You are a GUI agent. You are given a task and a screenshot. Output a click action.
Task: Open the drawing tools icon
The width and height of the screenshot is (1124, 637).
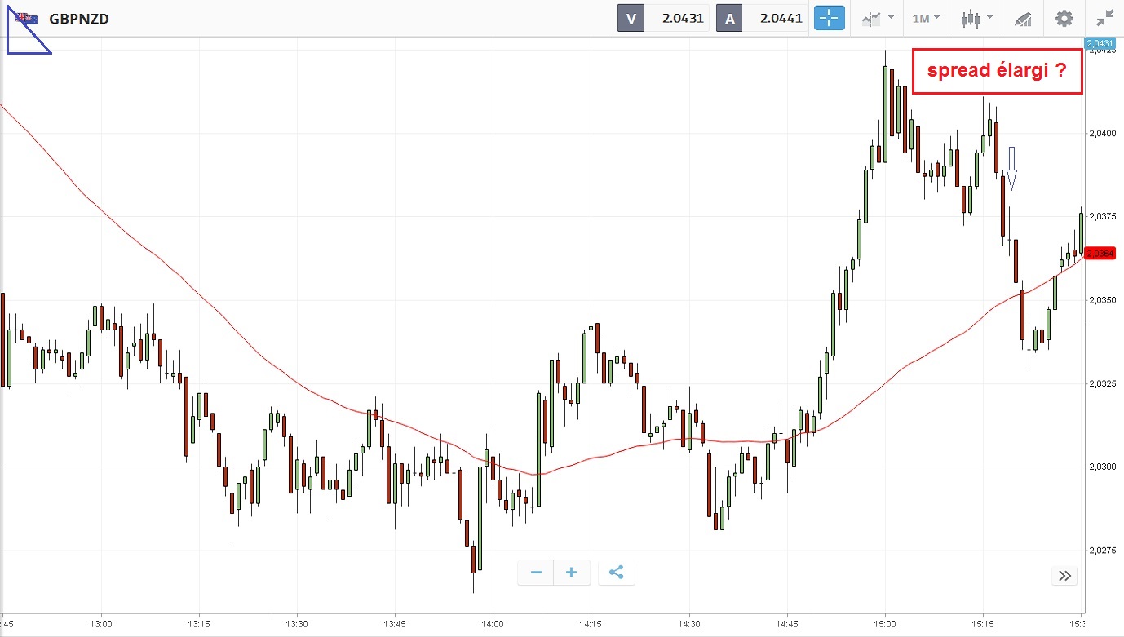pyautogui.click(x=1022, y=18)
